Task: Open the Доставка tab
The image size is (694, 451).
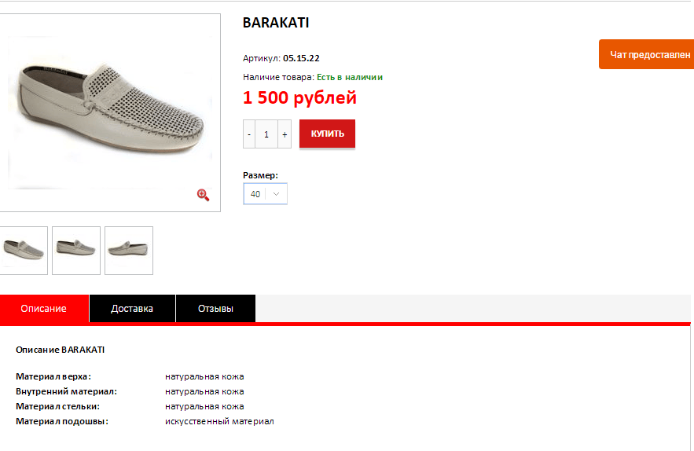Action: click(132, 309)
